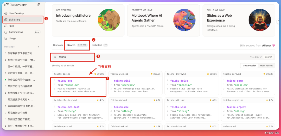Select the Most Popular sort option

tap(249, 66)
